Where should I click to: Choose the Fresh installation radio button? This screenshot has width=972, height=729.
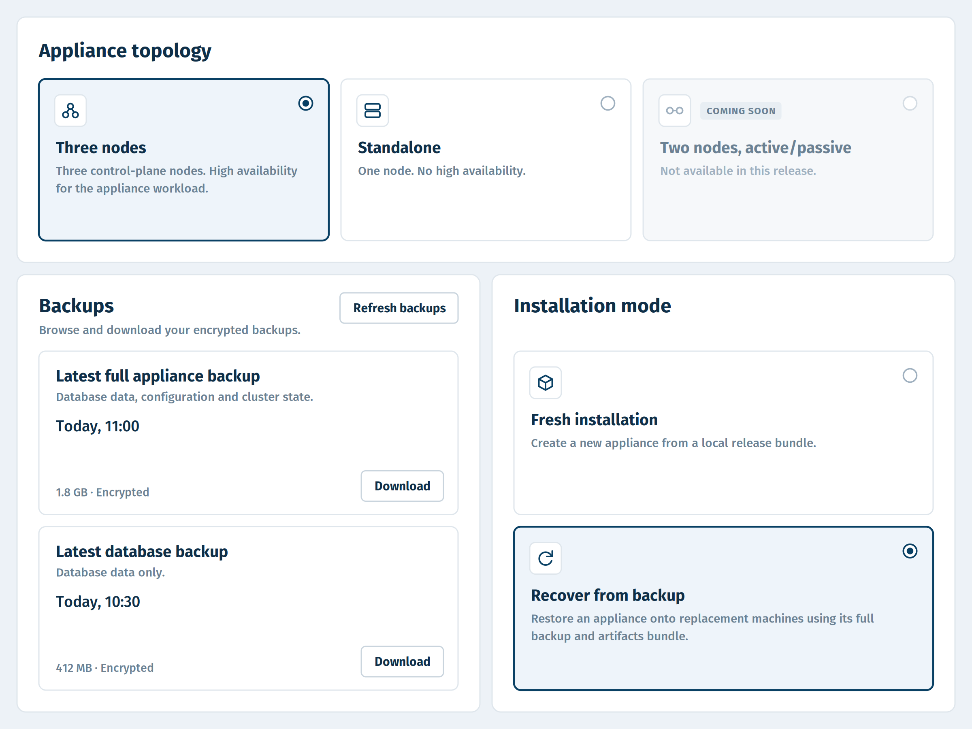tap(910, 375)
